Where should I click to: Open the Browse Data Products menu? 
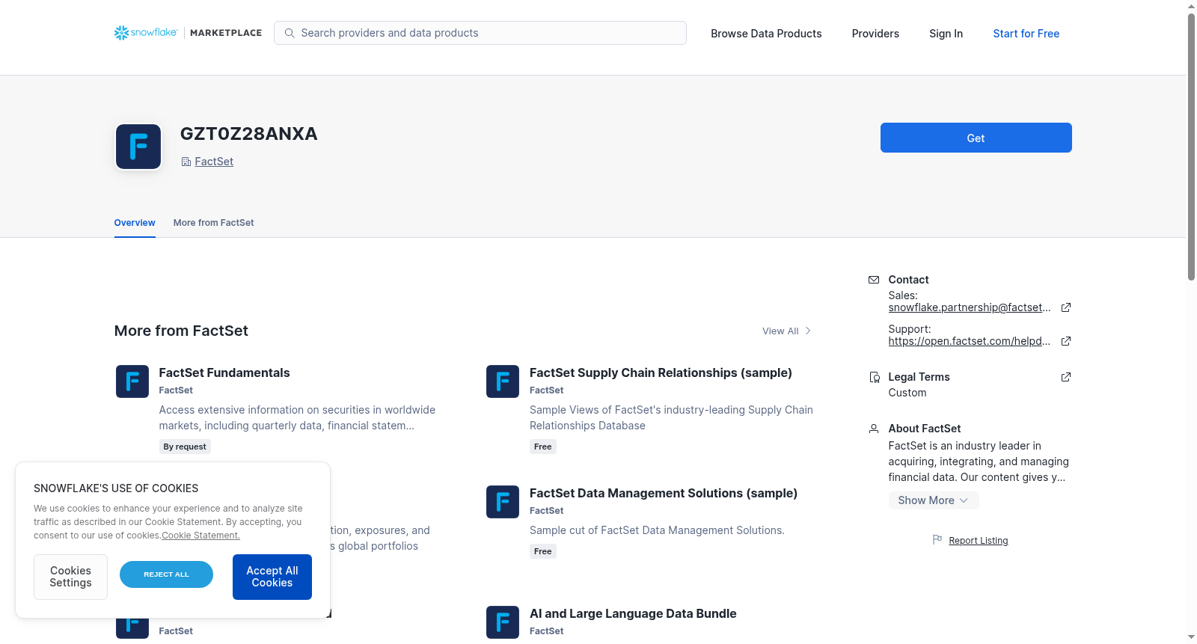coord(766,34)
